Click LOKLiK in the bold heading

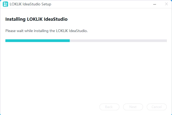[x=35, y=19]
